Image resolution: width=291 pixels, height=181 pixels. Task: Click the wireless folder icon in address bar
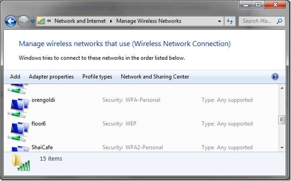click(x=41, y=21)
